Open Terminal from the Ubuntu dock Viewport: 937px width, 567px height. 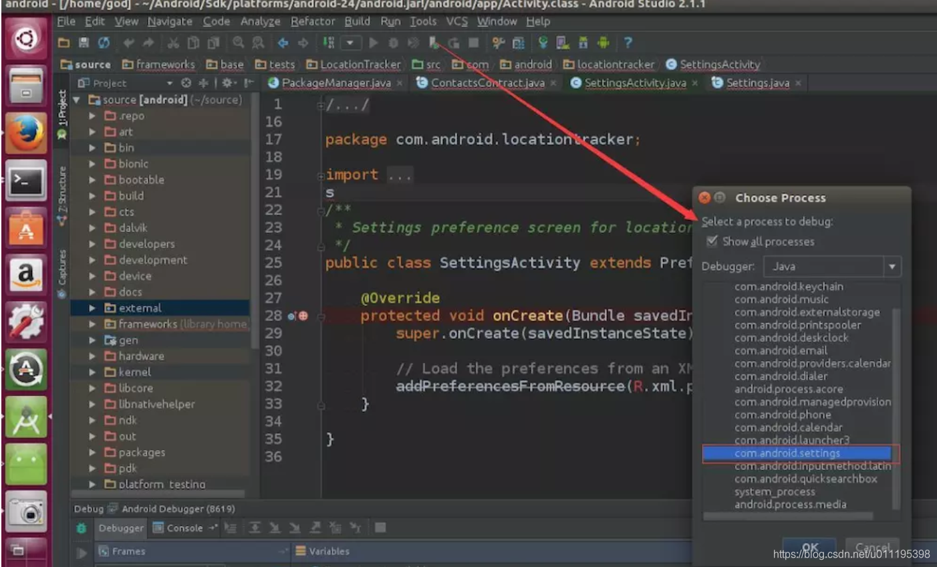tap(26, 181)
